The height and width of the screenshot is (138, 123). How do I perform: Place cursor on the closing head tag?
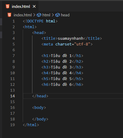(40, 96)
